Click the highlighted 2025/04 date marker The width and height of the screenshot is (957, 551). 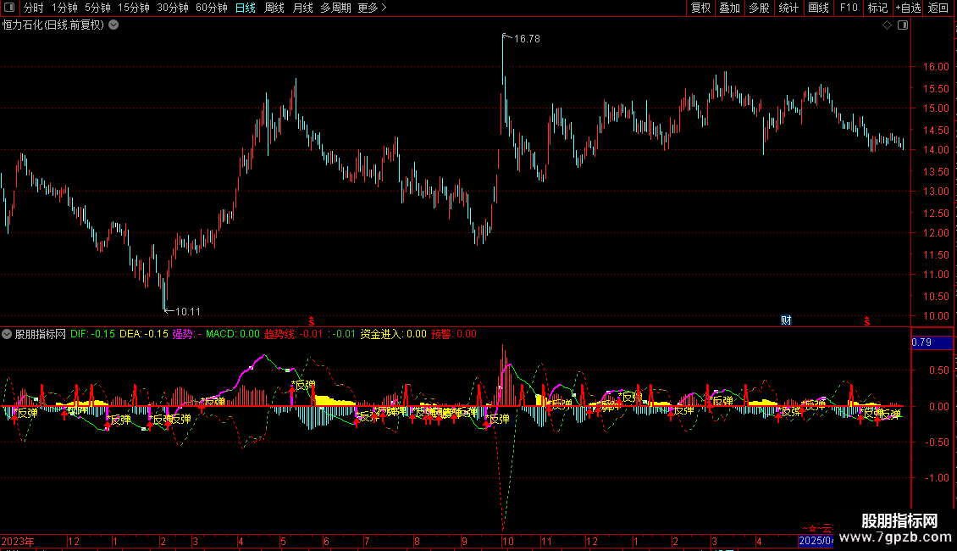point(816,541)
